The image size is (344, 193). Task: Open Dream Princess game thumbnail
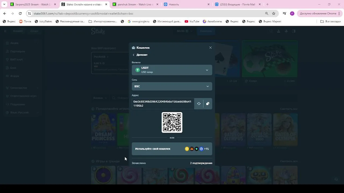103,129
